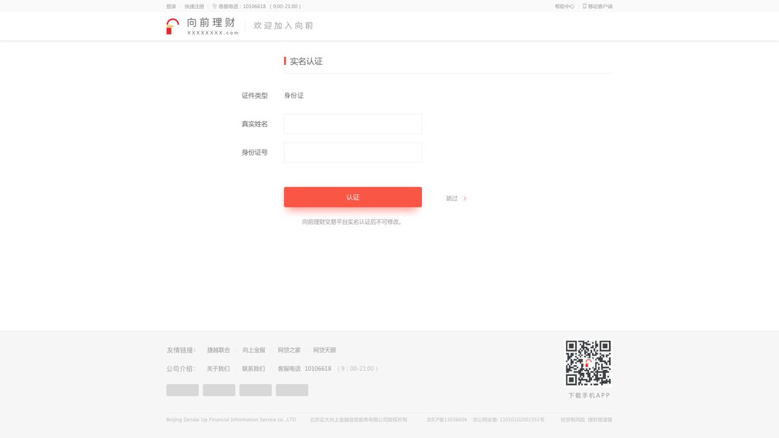
Task: Focus the 身份证号 input field
Action: click(x=353, y=153)
